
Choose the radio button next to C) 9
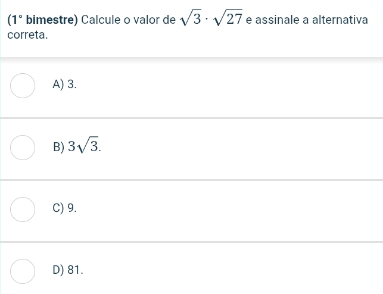coord(23,209)
